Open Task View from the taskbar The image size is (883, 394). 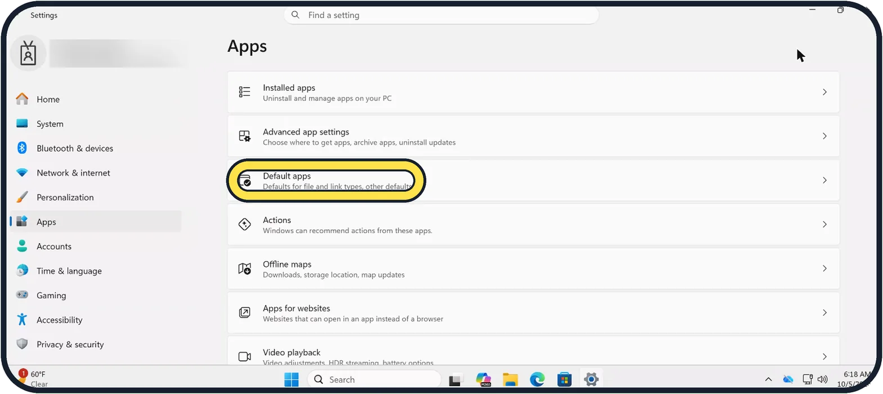(x=456, y=380)
